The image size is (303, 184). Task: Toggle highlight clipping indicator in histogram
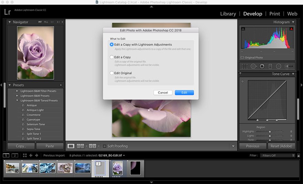pos(291,29)
